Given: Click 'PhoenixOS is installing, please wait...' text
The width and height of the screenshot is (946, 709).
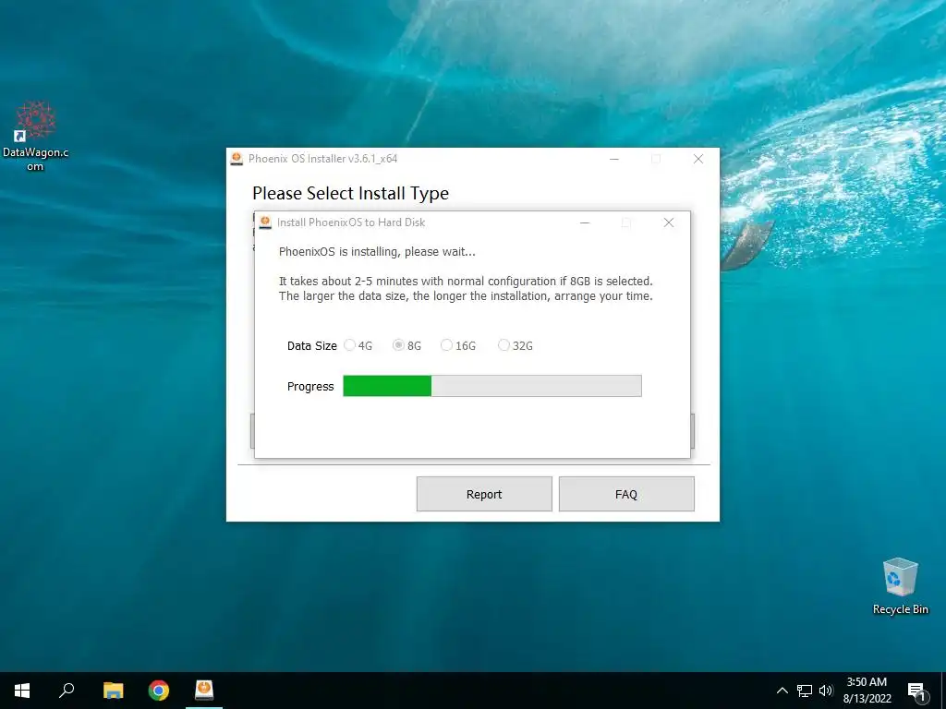Looking at the screenshot, I should point(377,252).
